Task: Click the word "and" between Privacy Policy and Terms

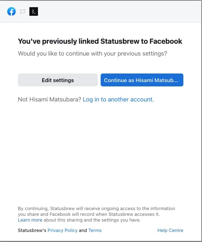Action: (83, 231)
